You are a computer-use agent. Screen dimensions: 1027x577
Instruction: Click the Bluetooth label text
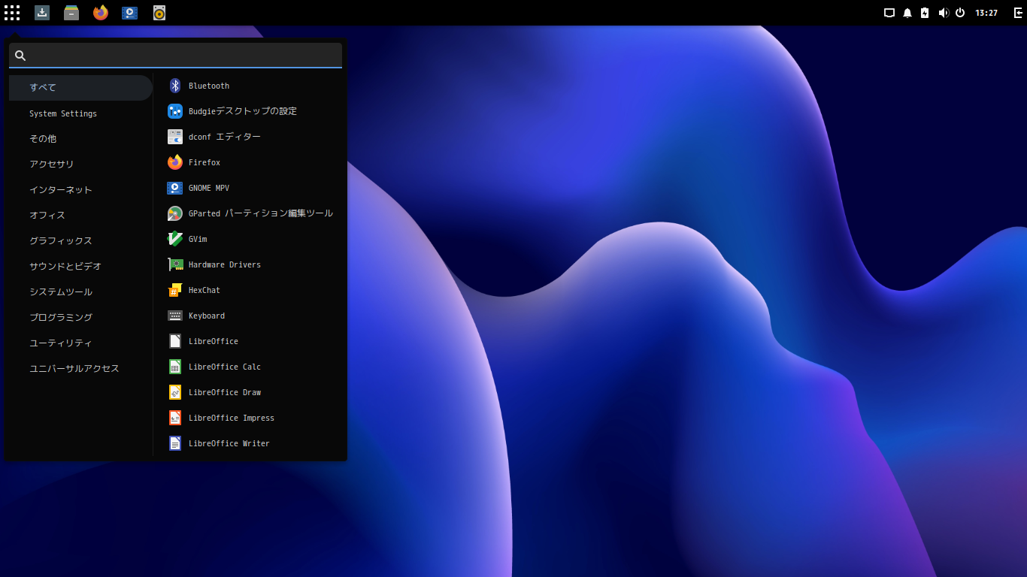click(209, 86)
